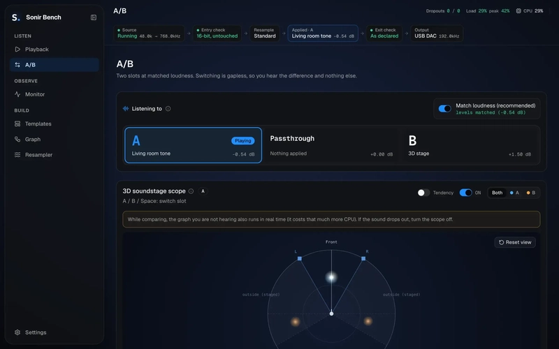Screen dimensions: 559x349
Task: Click the Exit check As declared chip
Action: click(x=384, y=33)
